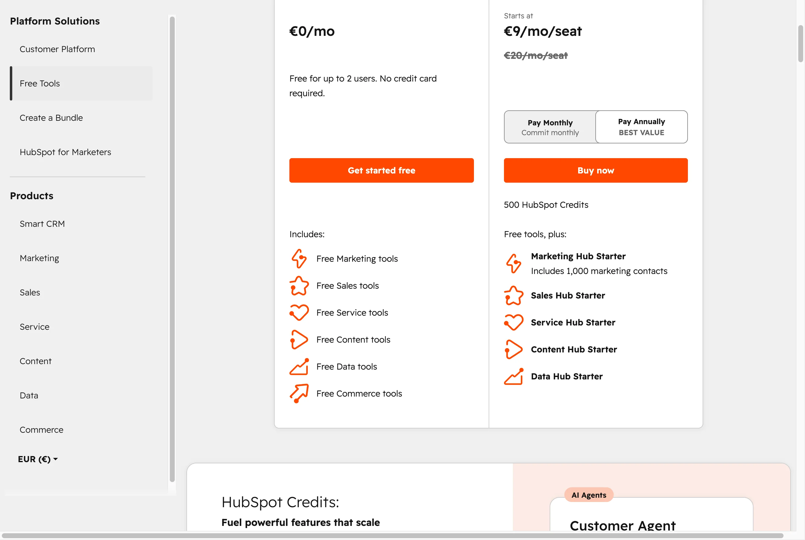The width and height of the screenshot is (805, 540).
Task: Click Free Data tools label
Action: (x=346, y=367)
